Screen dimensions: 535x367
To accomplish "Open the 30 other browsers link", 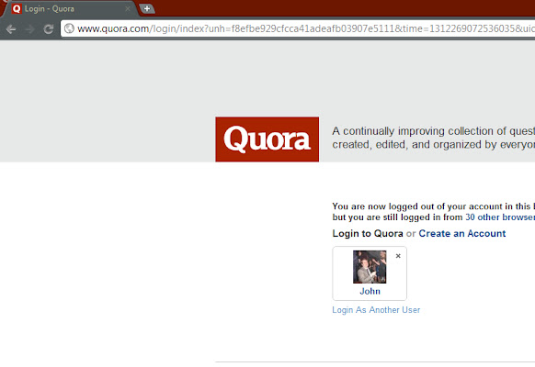I will pos(500,217).
